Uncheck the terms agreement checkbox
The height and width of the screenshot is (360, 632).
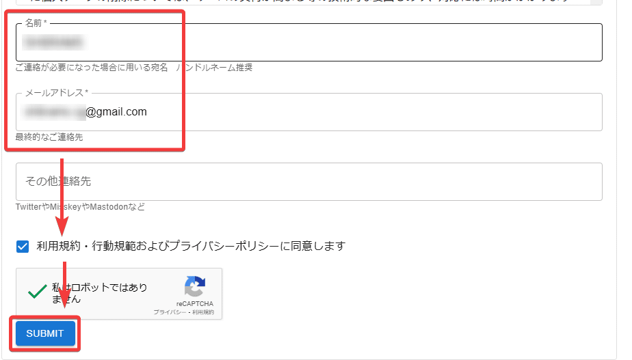pyautogui.click(x=23, y=247)
